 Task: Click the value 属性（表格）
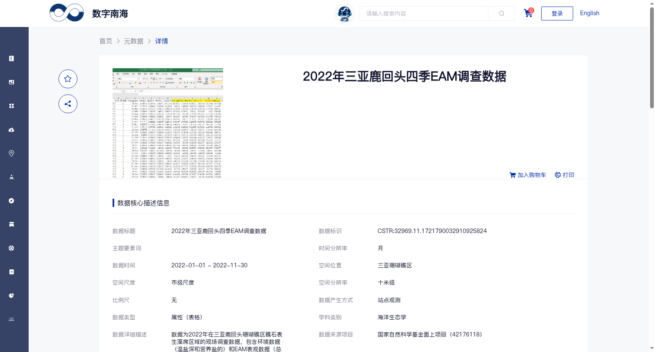(188, 317)
